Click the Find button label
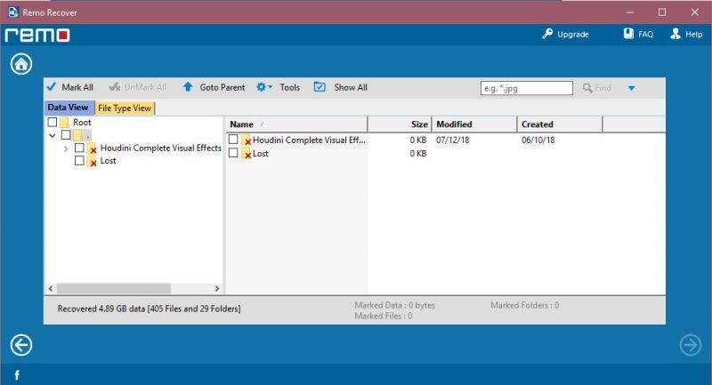This screenshot has width=712, height=385. (603, 88)
